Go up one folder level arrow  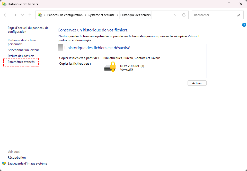pos(30,15)
